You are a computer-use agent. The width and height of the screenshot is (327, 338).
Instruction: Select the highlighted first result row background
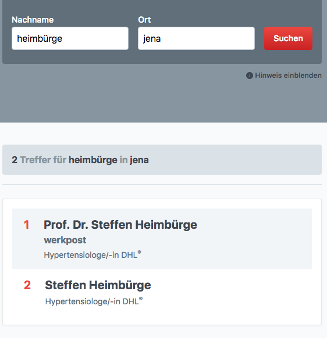162,239
